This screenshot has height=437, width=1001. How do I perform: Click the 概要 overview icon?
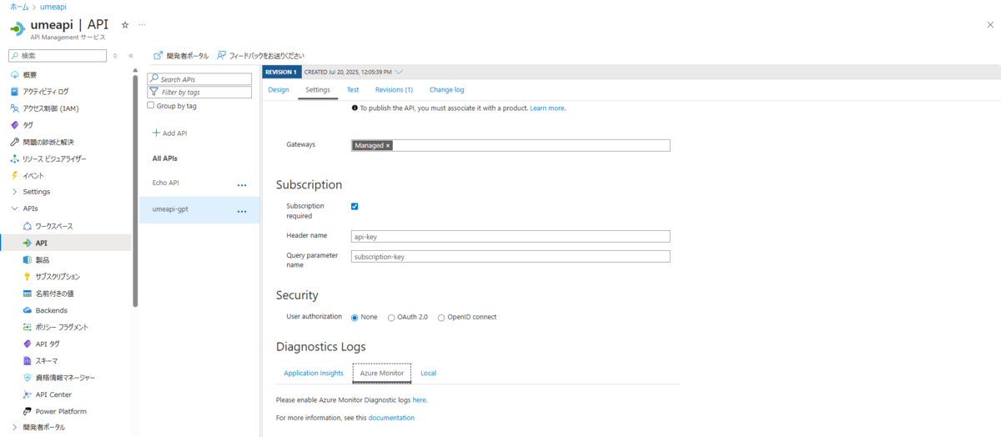point(14,75)
